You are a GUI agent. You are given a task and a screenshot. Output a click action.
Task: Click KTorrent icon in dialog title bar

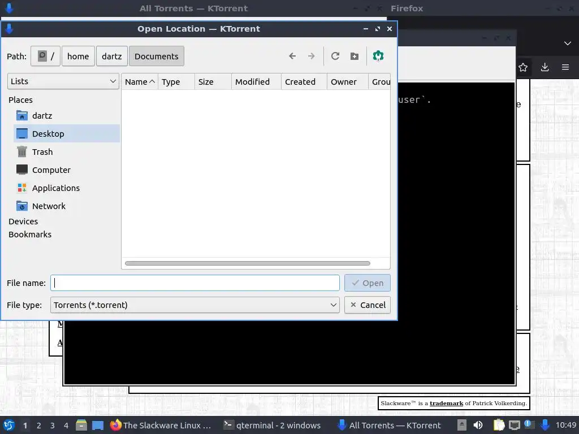(x=9, y=29)
